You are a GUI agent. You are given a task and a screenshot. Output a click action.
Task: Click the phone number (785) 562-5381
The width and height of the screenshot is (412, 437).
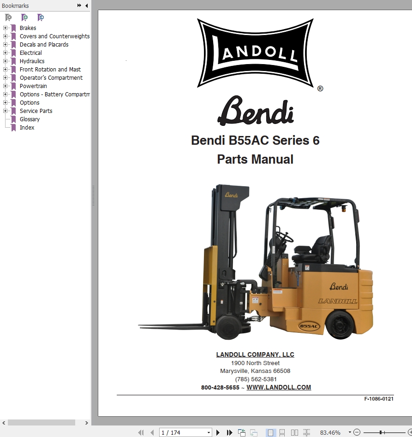coord(256,379)
